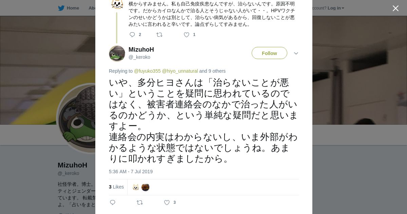Open the @hiyo_unnatural profile link
Screen dimensions: 407x214
tap(180, 71)
